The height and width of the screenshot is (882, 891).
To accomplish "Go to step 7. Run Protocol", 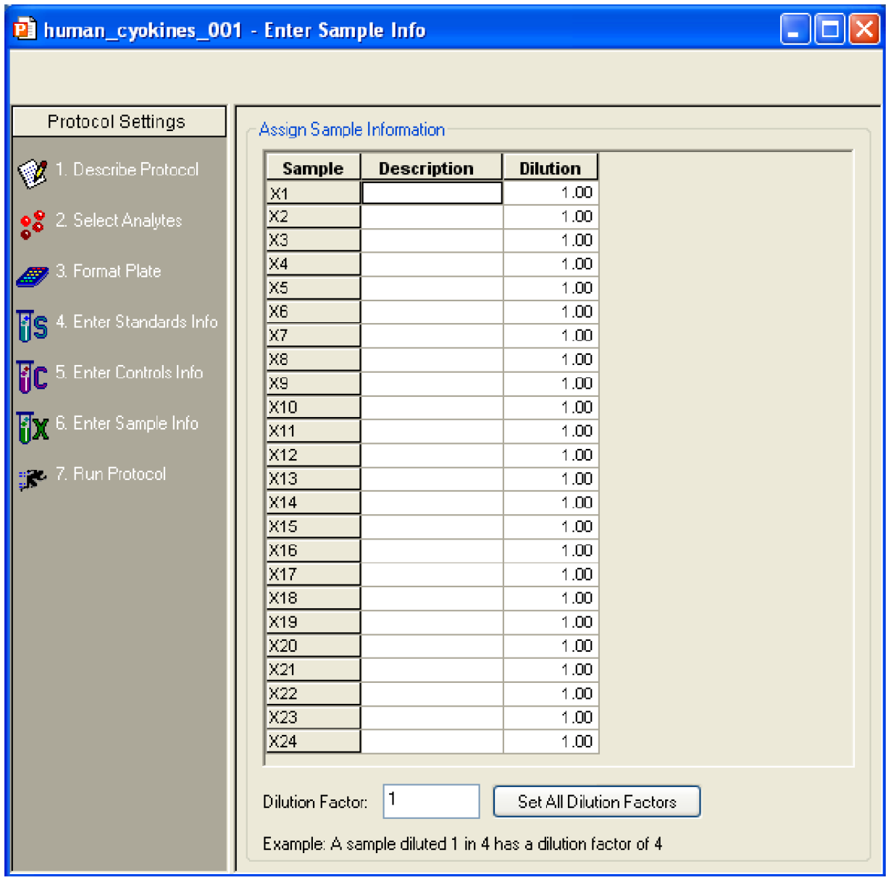I will [x=111, y=474].
